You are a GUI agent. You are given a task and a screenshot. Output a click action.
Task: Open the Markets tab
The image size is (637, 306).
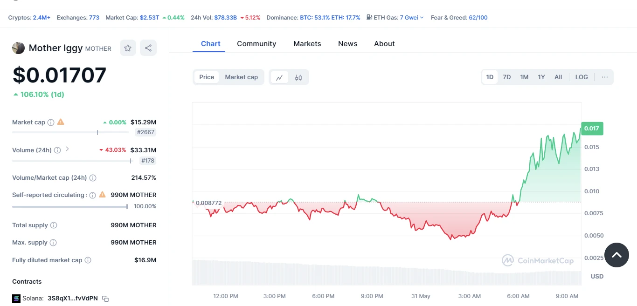(307, 44)
